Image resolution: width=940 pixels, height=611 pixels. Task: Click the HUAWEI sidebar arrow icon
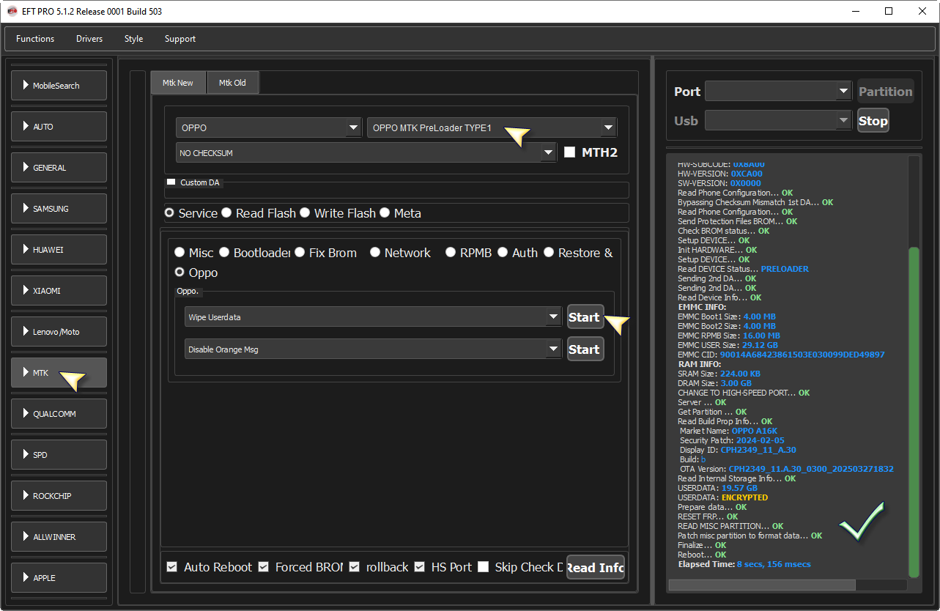click(26, 250)
